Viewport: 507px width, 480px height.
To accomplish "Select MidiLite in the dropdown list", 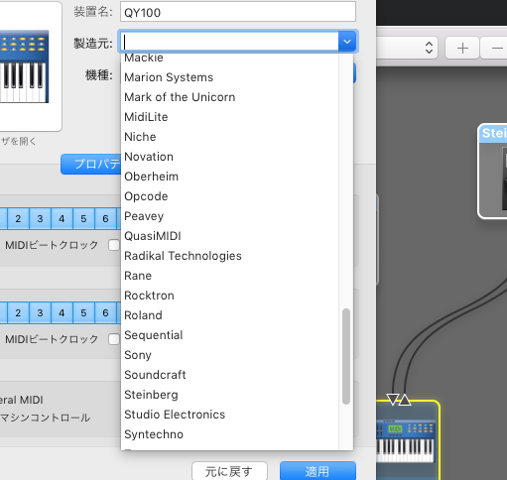I will [230, 117].
